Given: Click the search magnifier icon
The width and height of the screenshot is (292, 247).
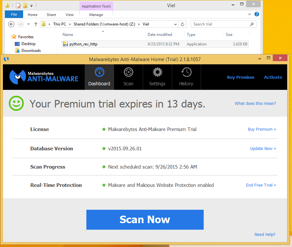Looking at the screenshot, I should (x=252, y=24).
